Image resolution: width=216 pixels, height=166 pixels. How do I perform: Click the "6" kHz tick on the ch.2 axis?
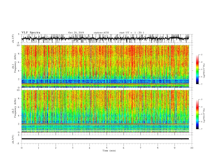click(19, 107)
